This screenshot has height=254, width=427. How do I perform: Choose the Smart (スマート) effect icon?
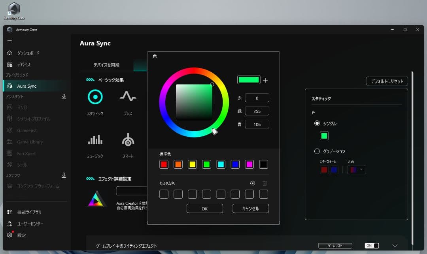[128, 140]
